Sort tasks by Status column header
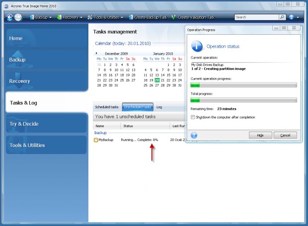This screenshot has height=226, width=308. [x=145, y=126]
